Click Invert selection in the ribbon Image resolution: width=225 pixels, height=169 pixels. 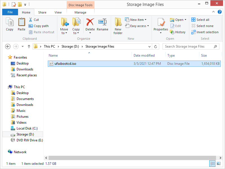(205, 32)
